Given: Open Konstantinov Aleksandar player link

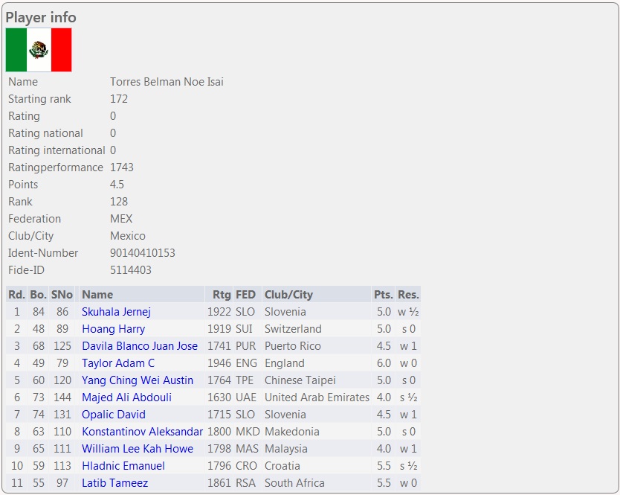Looking at the screenshot, I should [x=142, y=432].
